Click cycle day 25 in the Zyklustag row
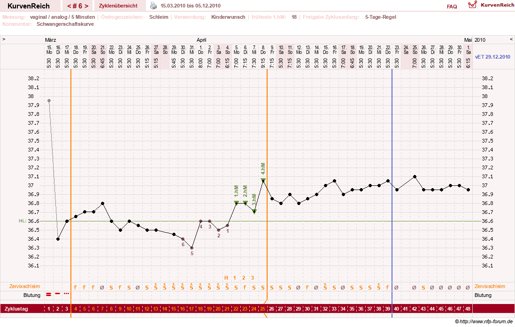Viewport: 515px width, 327px height. pos(263,309)
